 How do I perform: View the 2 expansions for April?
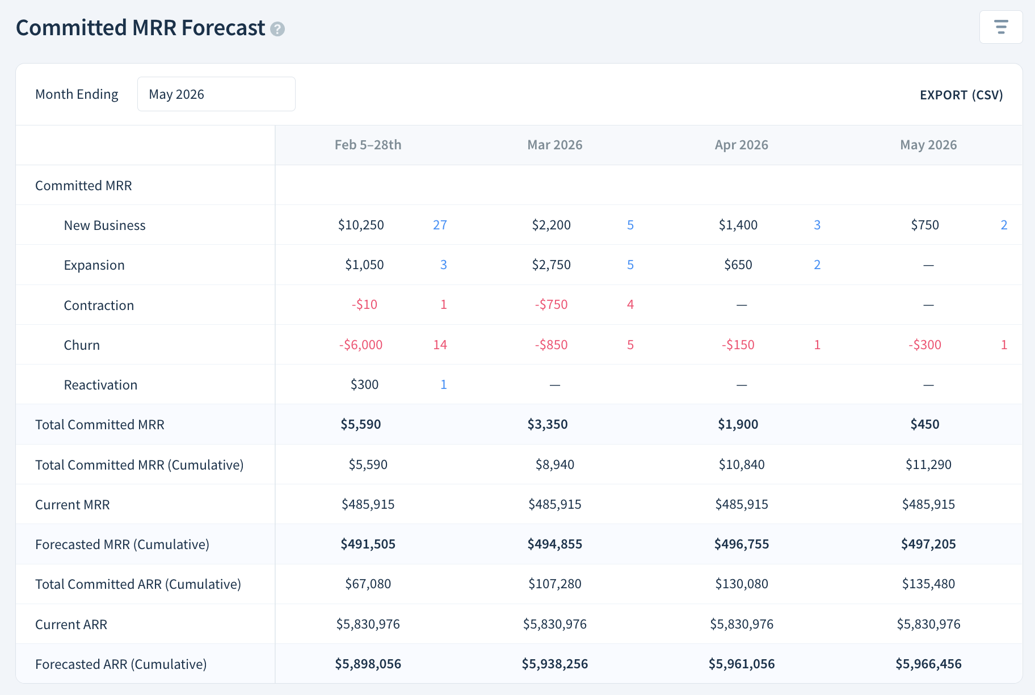817,265
